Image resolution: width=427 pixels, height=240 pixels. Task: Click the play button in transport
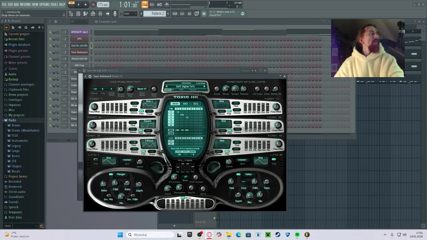click(79, 5)
